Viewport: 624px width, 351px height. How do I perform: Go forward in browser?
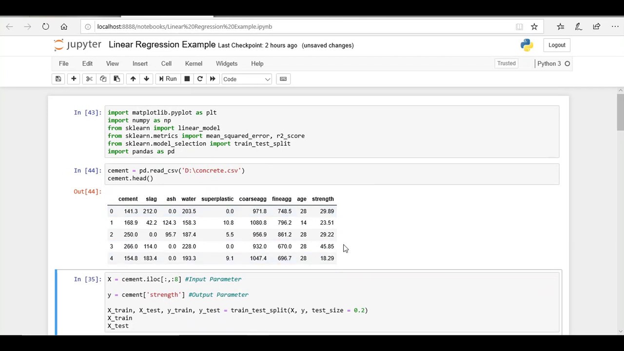[27, 26]
